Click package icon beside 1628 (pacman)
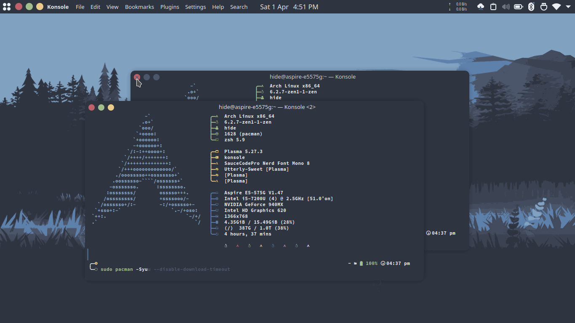The width and height of the screenshot is (575, 323). (x=217, y=134)
